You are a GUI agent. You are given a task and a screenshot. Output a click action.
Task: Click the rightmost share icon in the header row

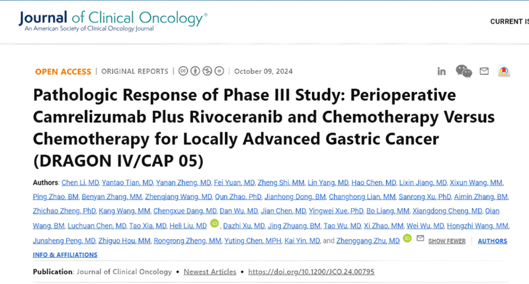click(504, 71)
